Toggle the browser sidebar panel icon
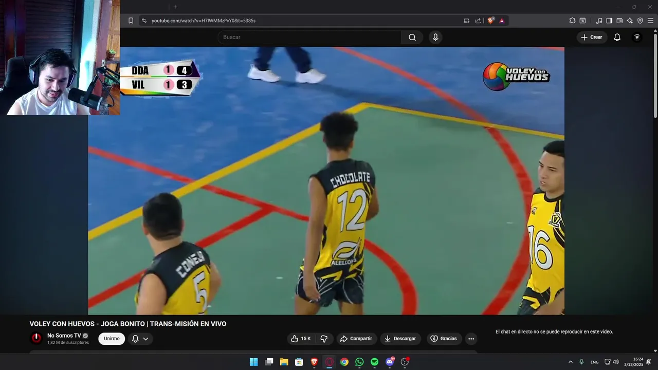658x370 pixels. point(609,21)
